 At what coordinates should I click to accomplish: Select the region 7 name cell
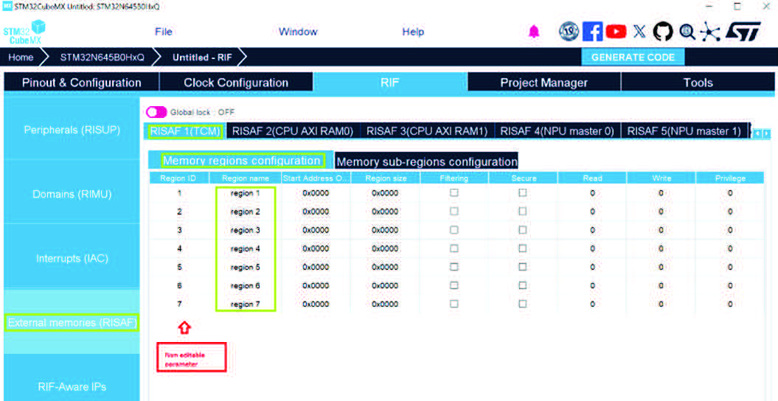pyautogui.click(x=245, y=304)
